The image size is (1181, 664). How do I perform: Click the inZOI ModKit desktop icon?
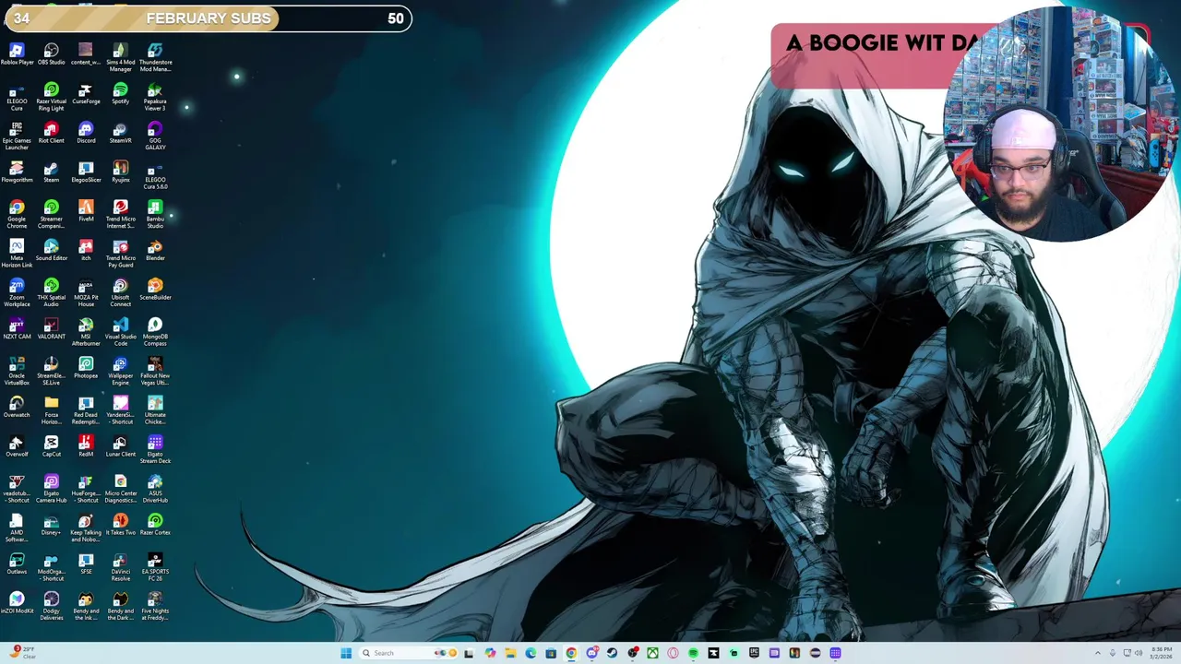[x=17, y=603]
